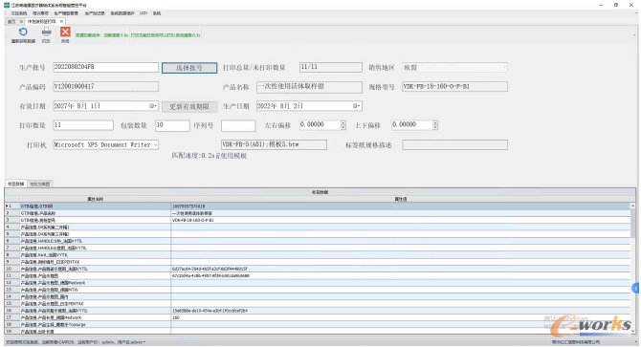Screen dimensions: 641x347
Task: Click the template field VDK-FB-5(A01)
Action: [x=274, y=145]
